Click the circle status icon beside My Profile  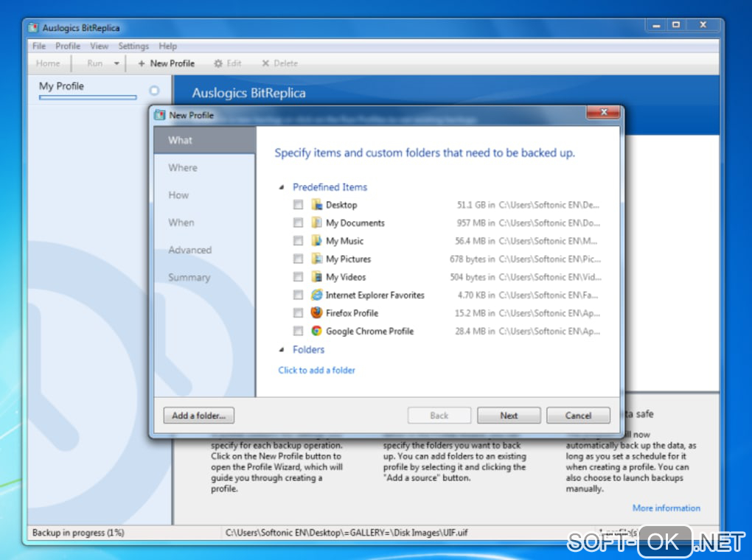point(154,91)
